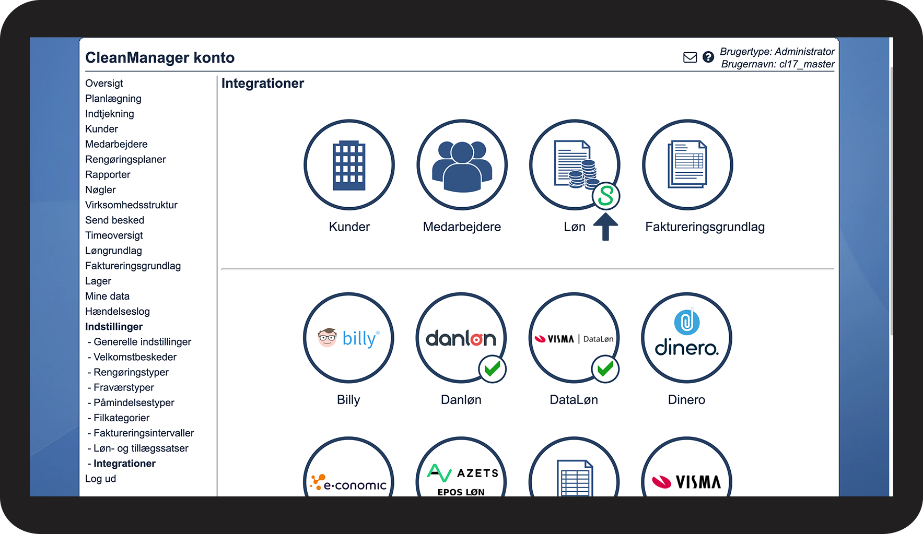Click the Løn label under the coins icon
This screenshot has width=923, height=534.
point(575,227)
